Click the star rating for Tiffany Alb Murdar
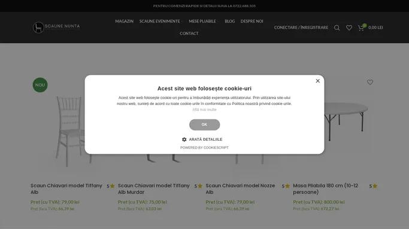Image resolution: width=409 pixels, height=229 pixels. pos(198,186)
